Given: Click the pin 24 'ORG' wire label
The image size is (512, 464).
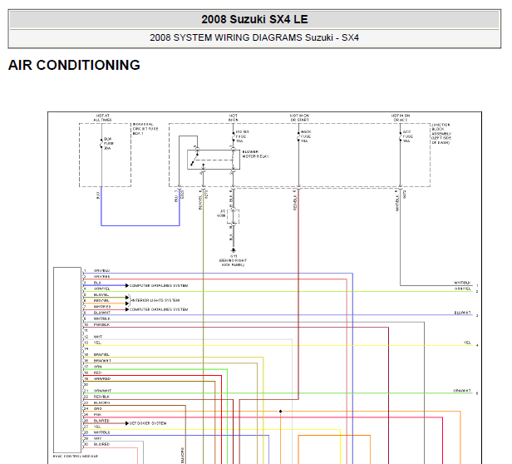Looking at the screenshot, I should (x=97, y=408).
